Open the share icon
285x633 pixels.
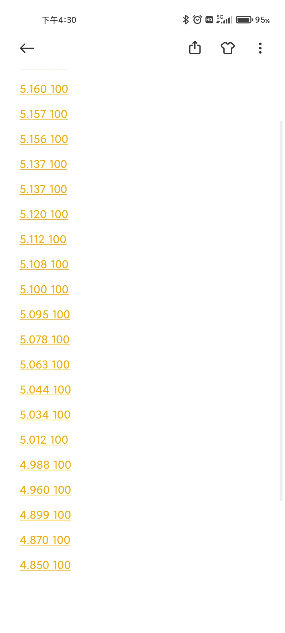coord(195,48)
